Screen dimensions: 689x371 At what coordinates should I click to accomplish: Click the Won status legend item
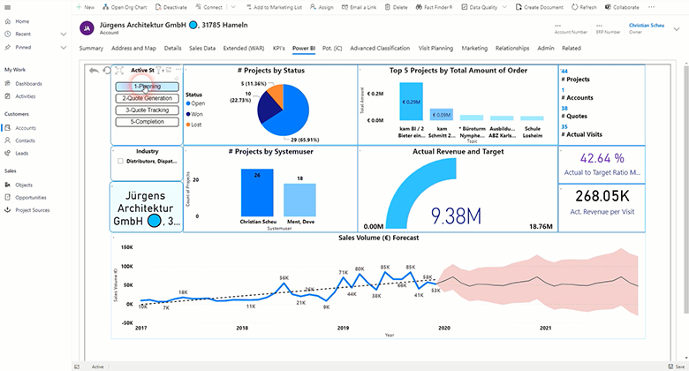[194, 114]
